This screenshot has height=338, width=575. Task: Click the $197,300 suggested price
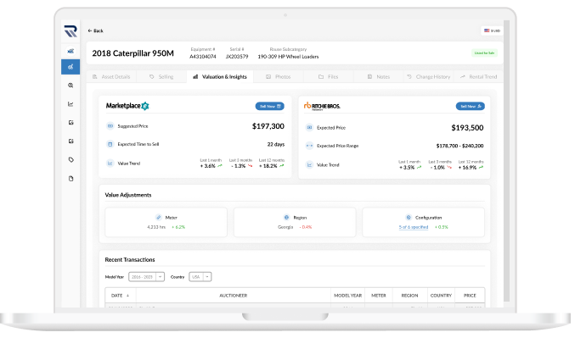(x=268, y=126)
